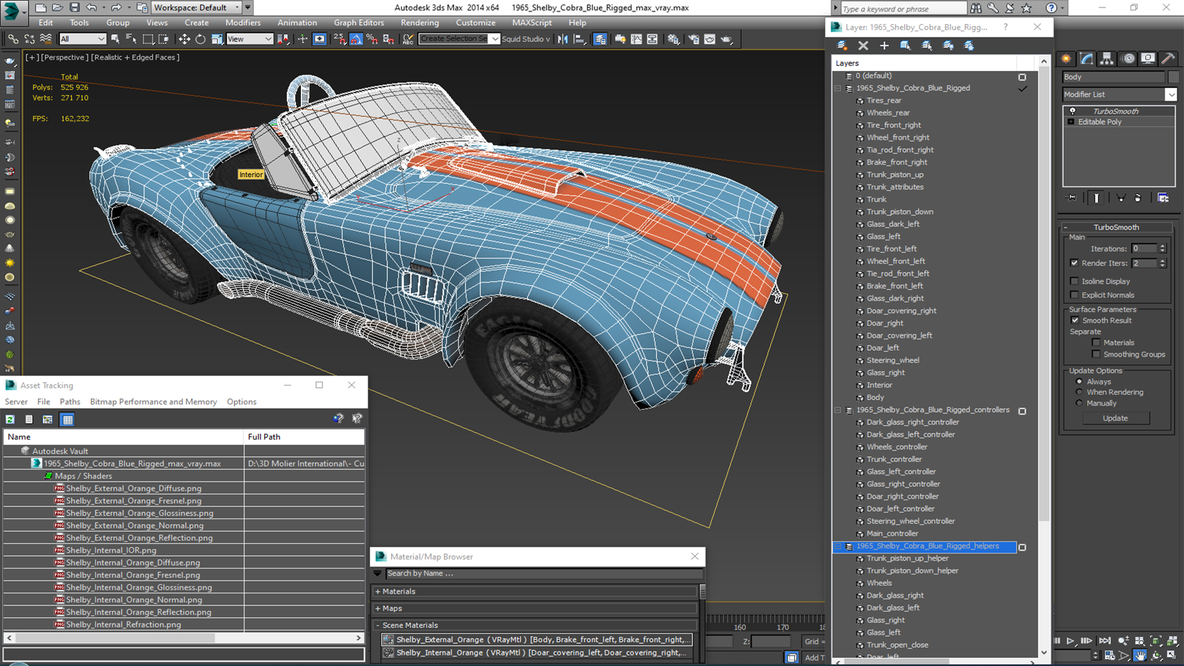Open the MAXScript menu

tap(532, 23)
